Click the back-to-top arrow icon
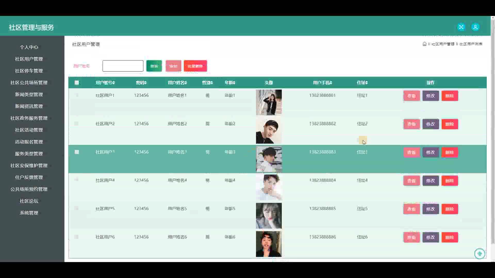495x278 pixels. pos(480,254)
